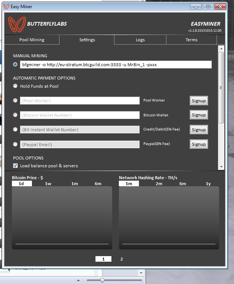Click the POOL OPTIONS heading

click(x=28, y=158)
